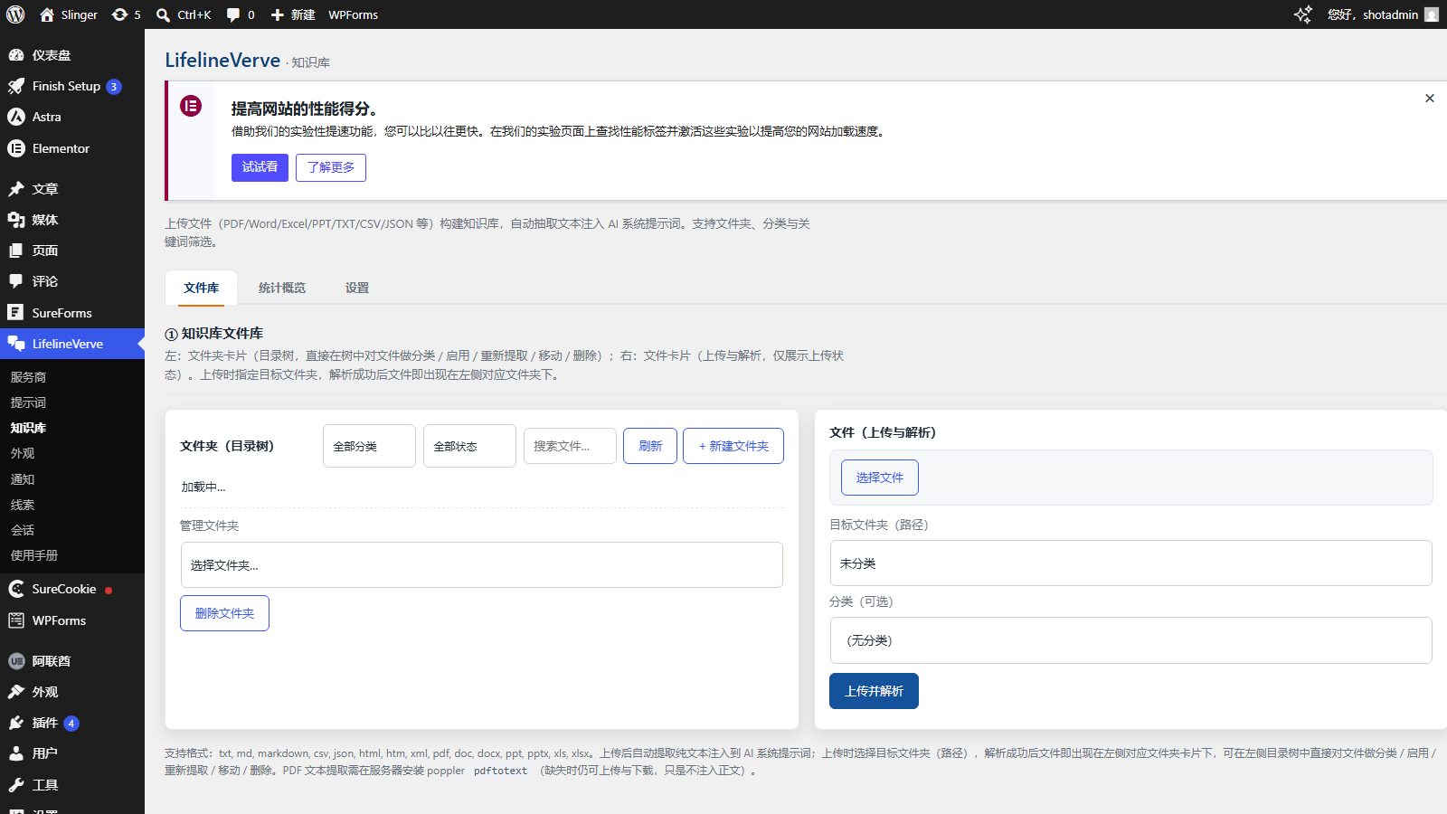Switch to the 设置 tab
1447x814 pixels.
(357, 288)
